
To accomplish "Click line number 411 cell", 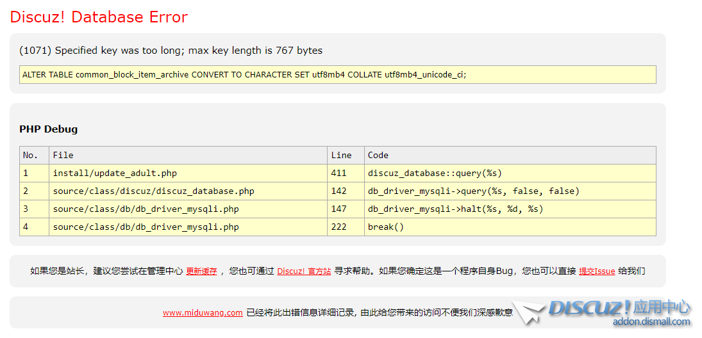I will (346, 173).
